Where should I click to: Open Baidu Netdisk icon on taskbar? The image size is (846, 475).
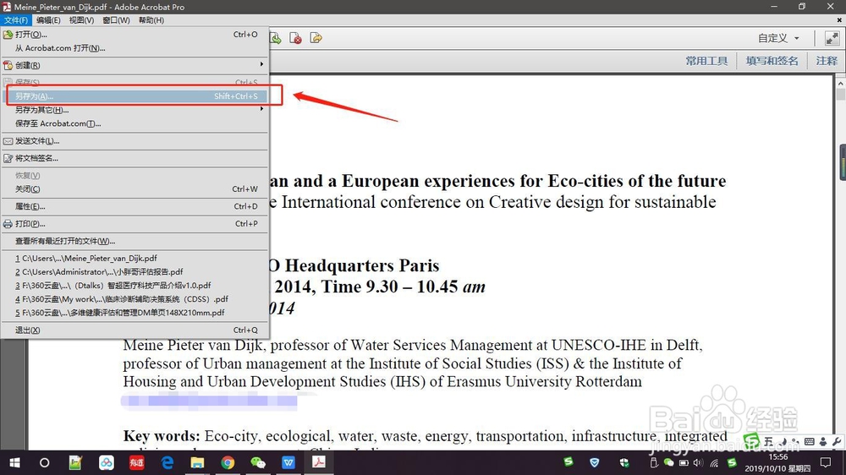pyautogui.click(x=107, y=462)
